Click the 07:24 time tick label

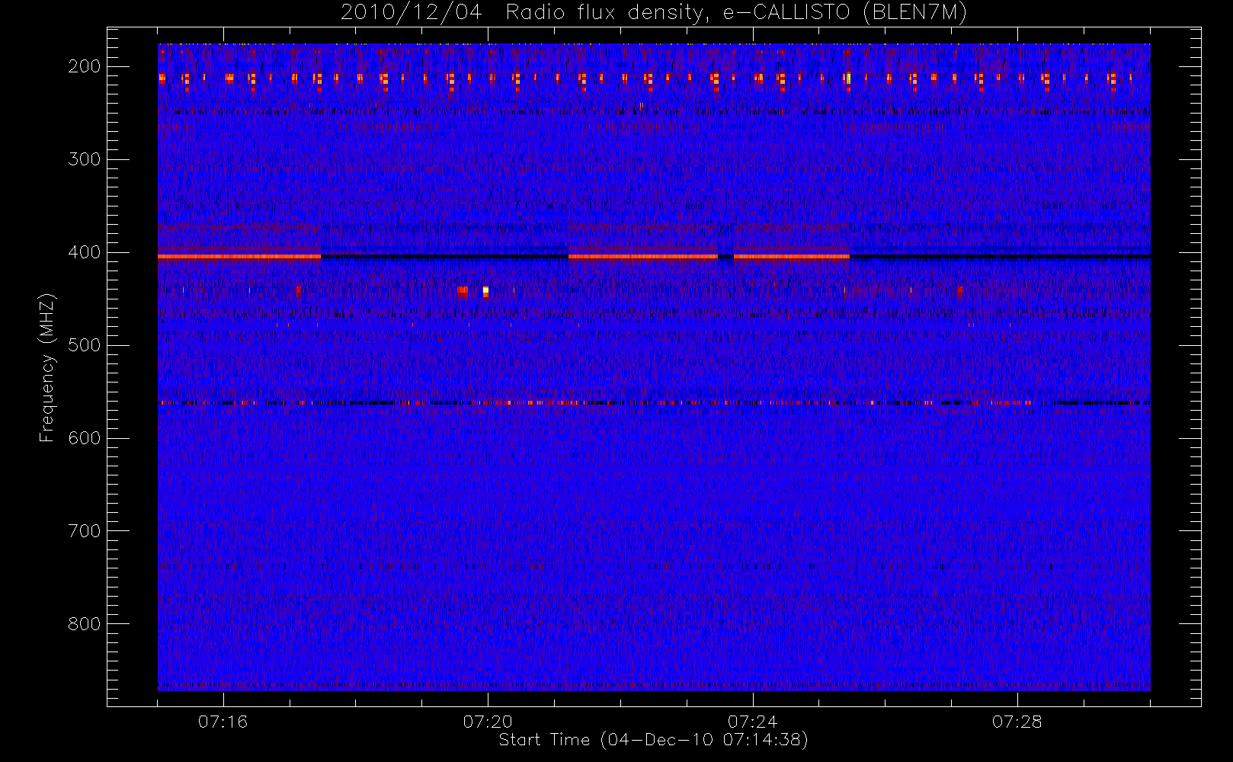[753, 722]
